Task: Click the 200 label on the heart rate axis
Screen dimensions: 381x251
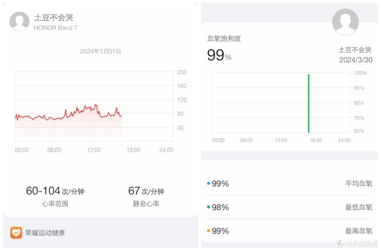Action: tap(182, 72)
